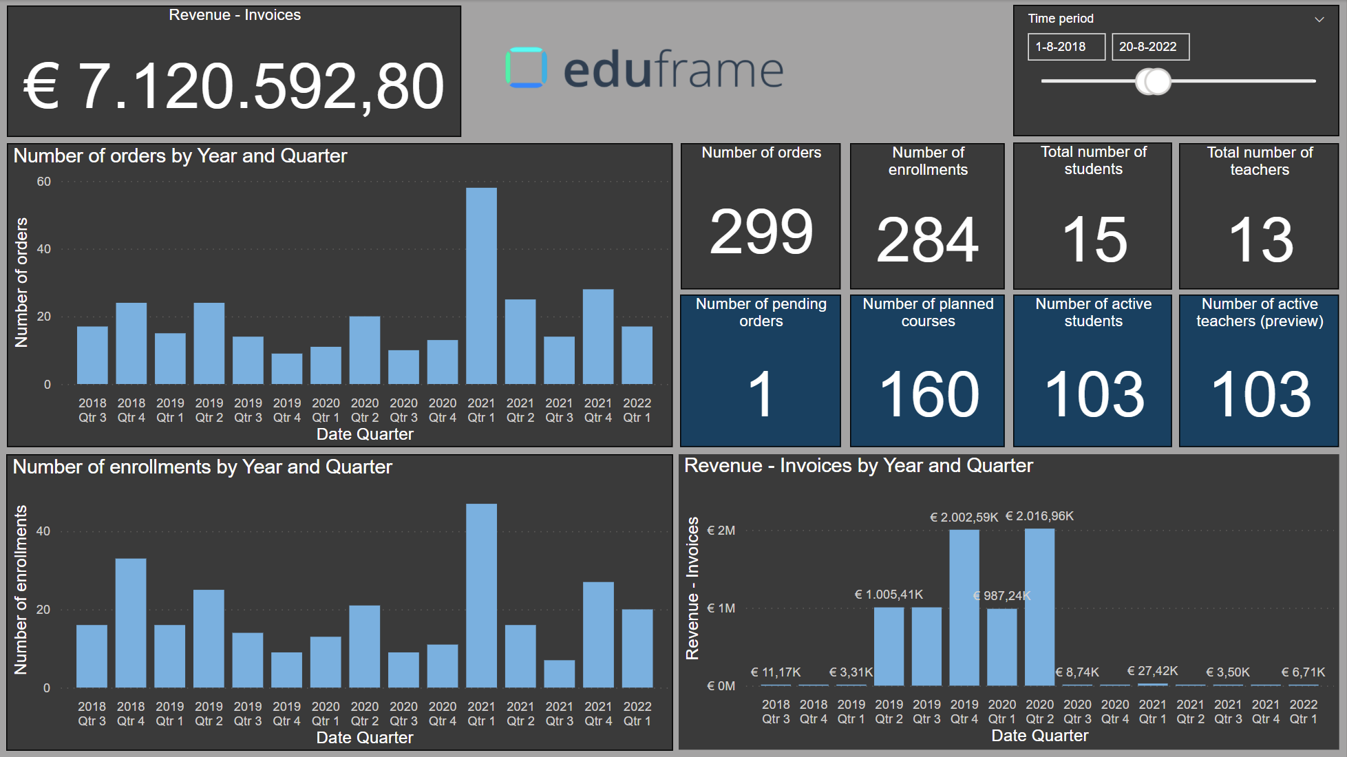Click the € 6,71K data label
The width and height of the screenshot is (1347, 757).
tap(1303, 672)
